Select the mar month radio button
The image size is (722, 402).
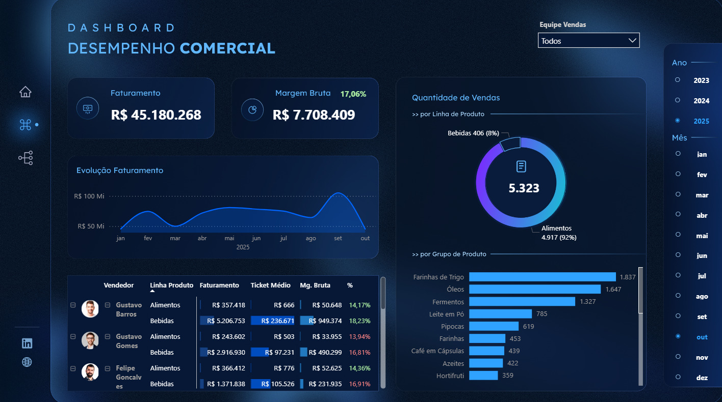coord(678,194)
